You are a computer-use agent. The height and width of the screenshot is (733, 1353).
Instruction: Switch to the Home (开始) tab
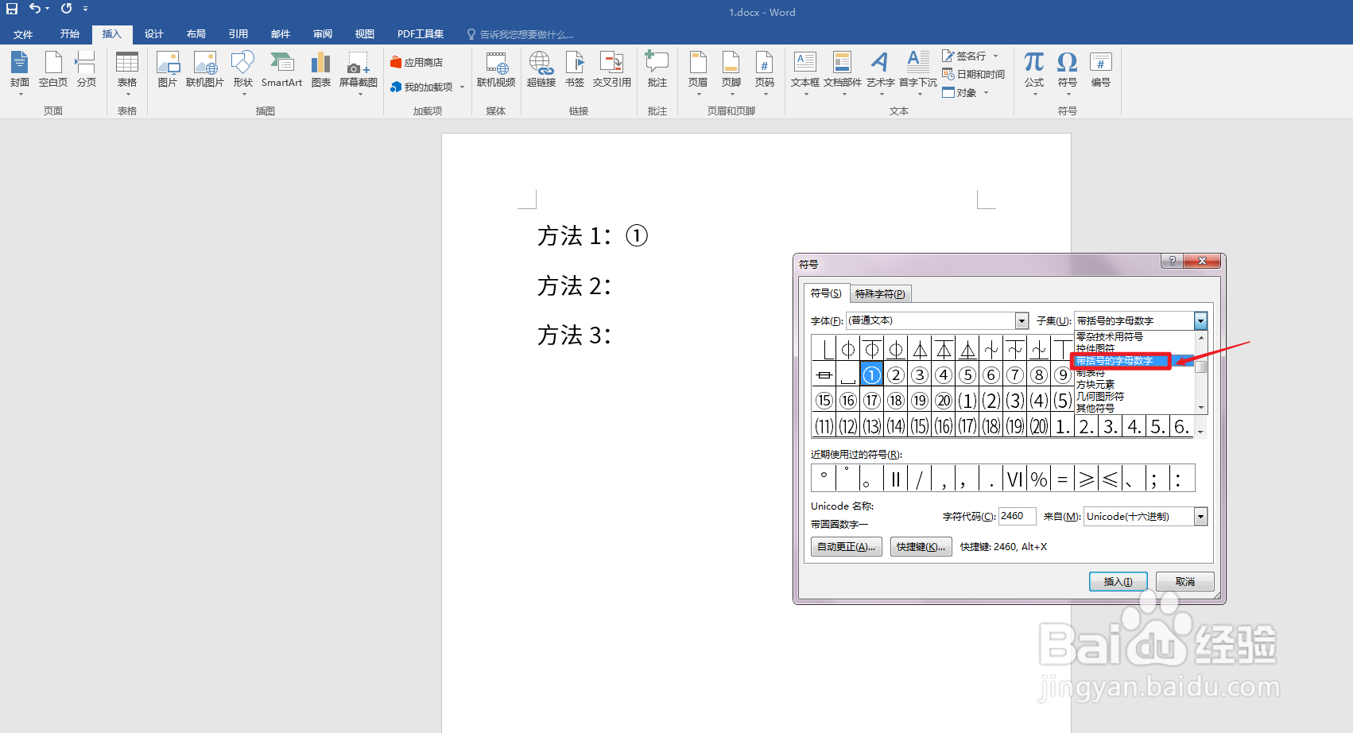tap(70, 34)
